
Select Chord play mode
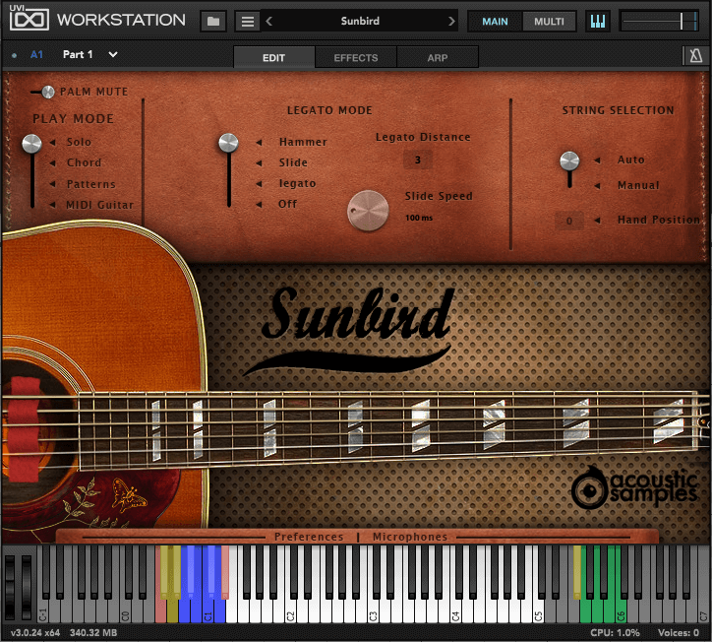point(84,162)
